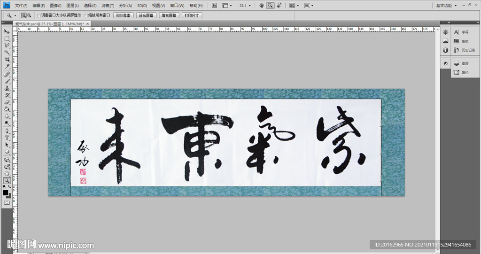Click the 实际像素 button
481x254 pixels.
(123, 15)
